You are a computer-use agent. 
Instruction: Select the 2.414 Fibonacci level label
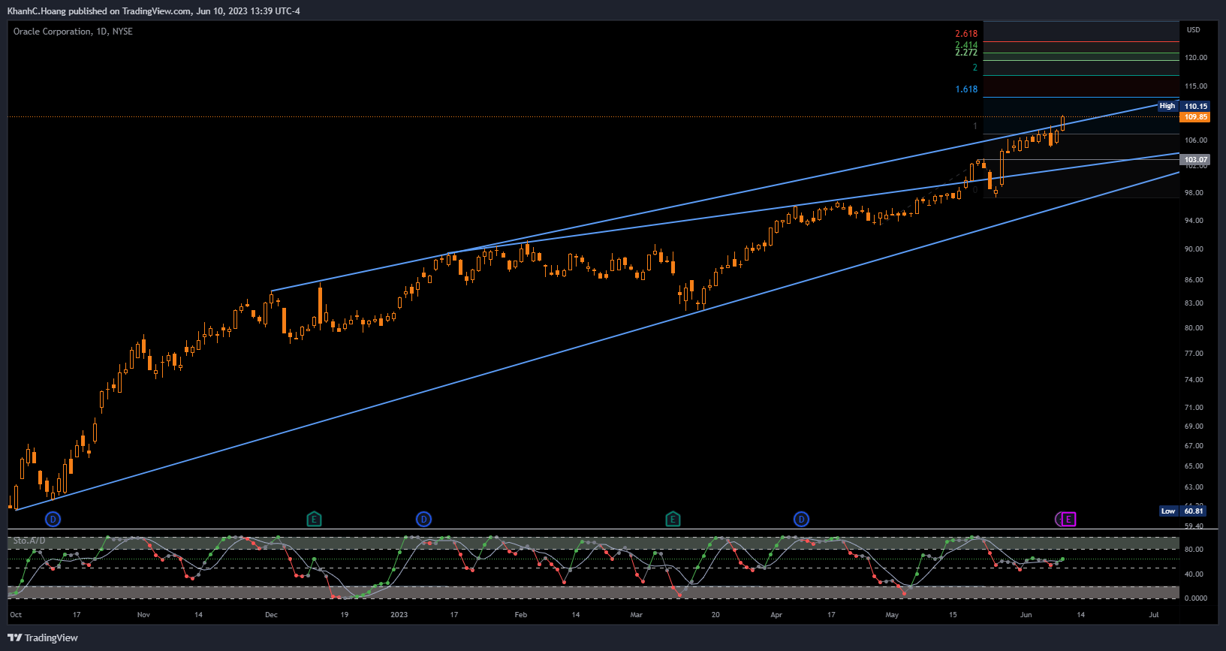tap(966, 45)
